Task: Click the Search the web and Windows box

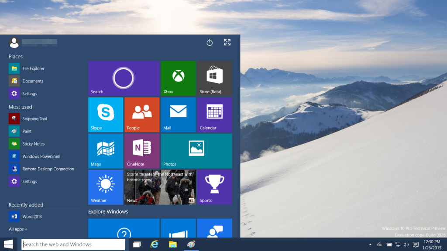Action: coord(73,244)
